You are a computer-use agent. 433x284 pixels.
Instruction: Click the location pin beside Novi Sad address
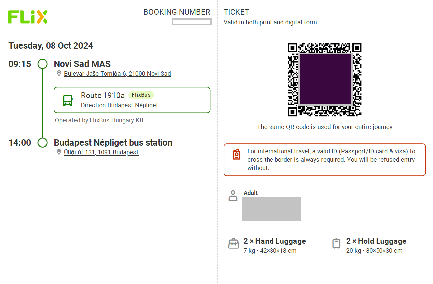[x=59, y=73]
